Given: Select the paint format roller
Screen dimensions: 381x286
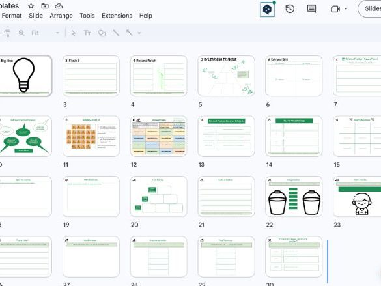Looking at the screenshot, I should (x=8, y=33).
